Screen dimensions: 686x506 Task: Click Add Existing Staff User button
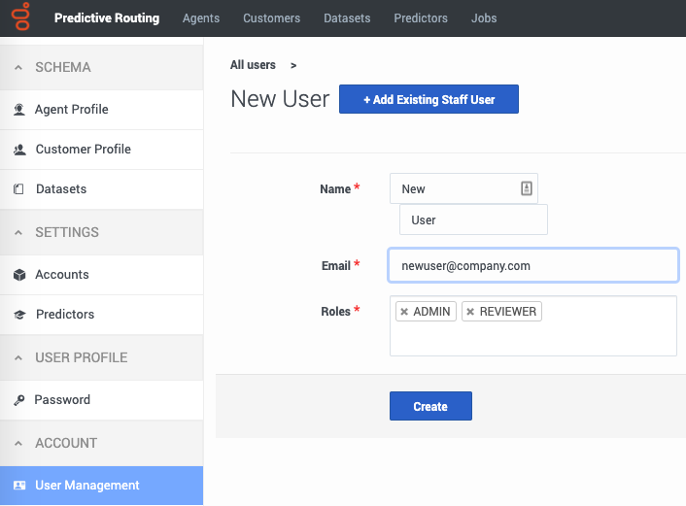(429, 99)
